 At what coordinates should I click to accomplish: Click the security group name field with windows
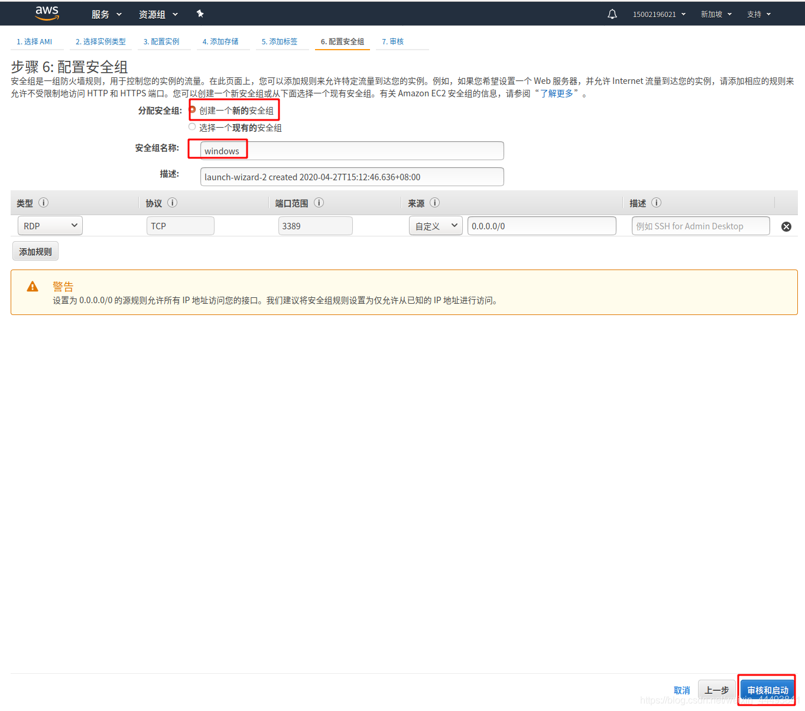point(352,151)
